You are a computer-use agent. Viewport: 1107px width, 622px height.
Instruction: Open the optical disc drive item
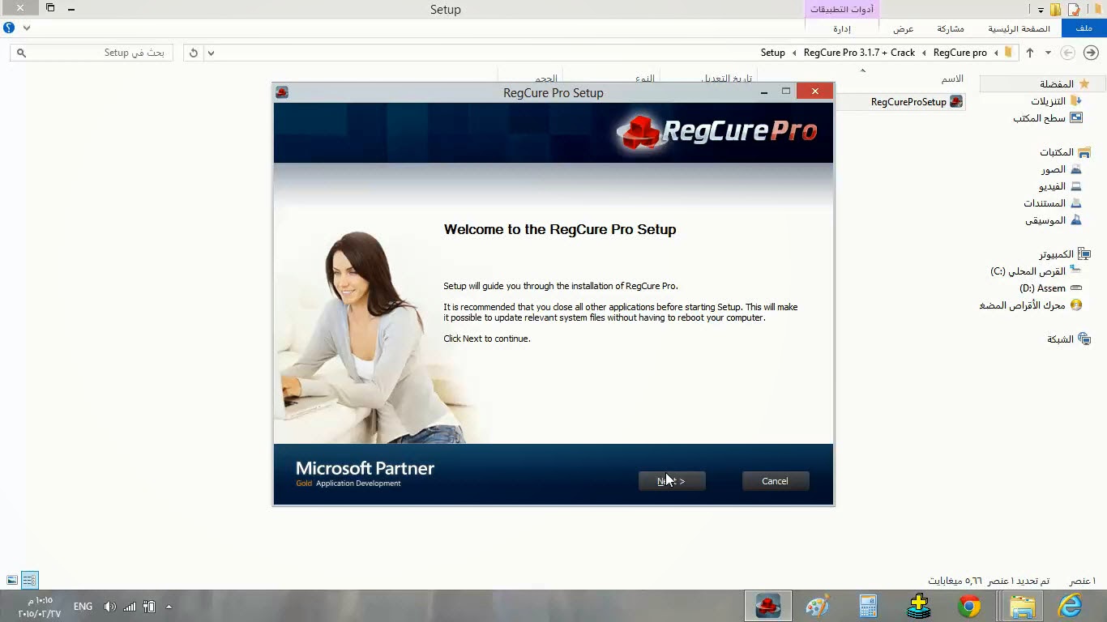[1022, 305]
